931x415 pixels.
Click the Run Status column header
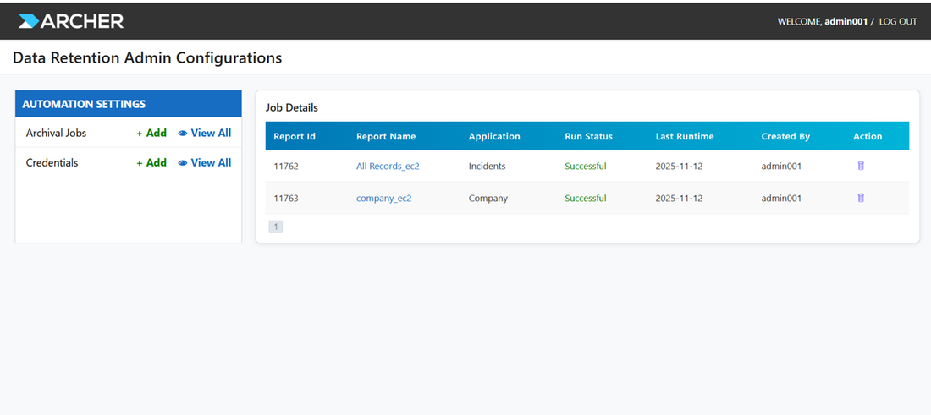tap(588, 136)
